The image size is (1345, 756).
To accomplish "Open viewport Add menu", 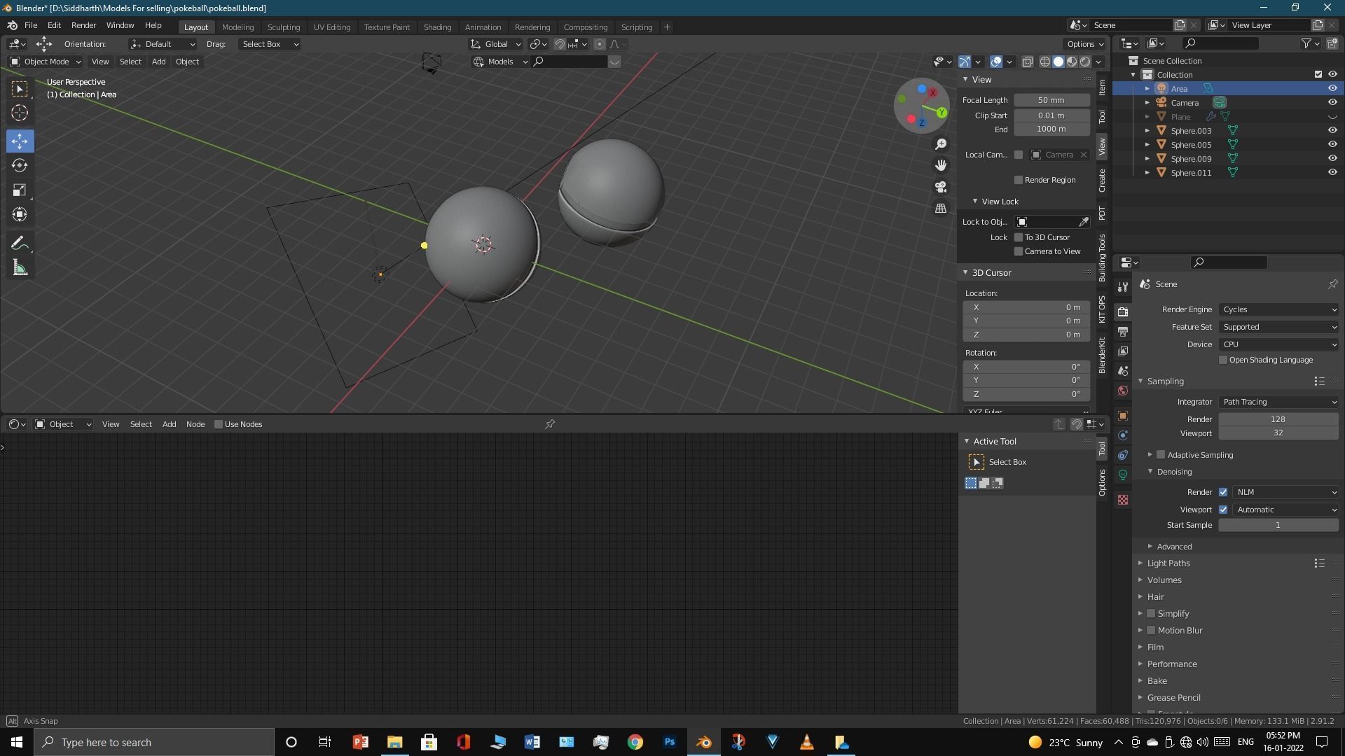I will (158, 62).
